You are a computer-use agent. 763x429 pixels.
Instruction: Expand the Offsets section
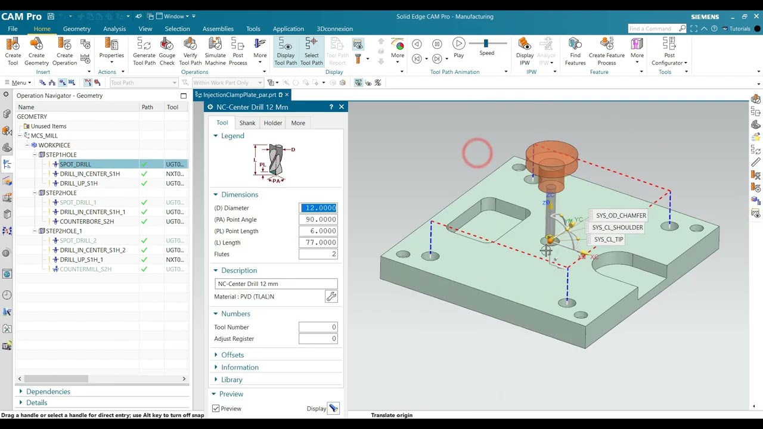click(216, 355)
